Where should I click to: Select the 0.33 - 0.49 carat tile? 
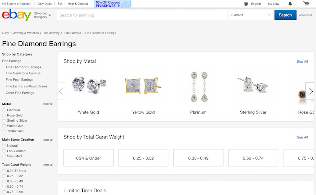pos(198,158)
